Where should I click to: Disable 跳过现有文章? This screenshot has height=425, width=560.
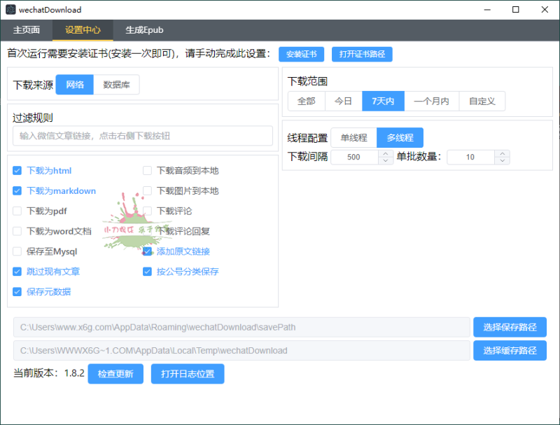pyautogui.click(x=17, y=272)
